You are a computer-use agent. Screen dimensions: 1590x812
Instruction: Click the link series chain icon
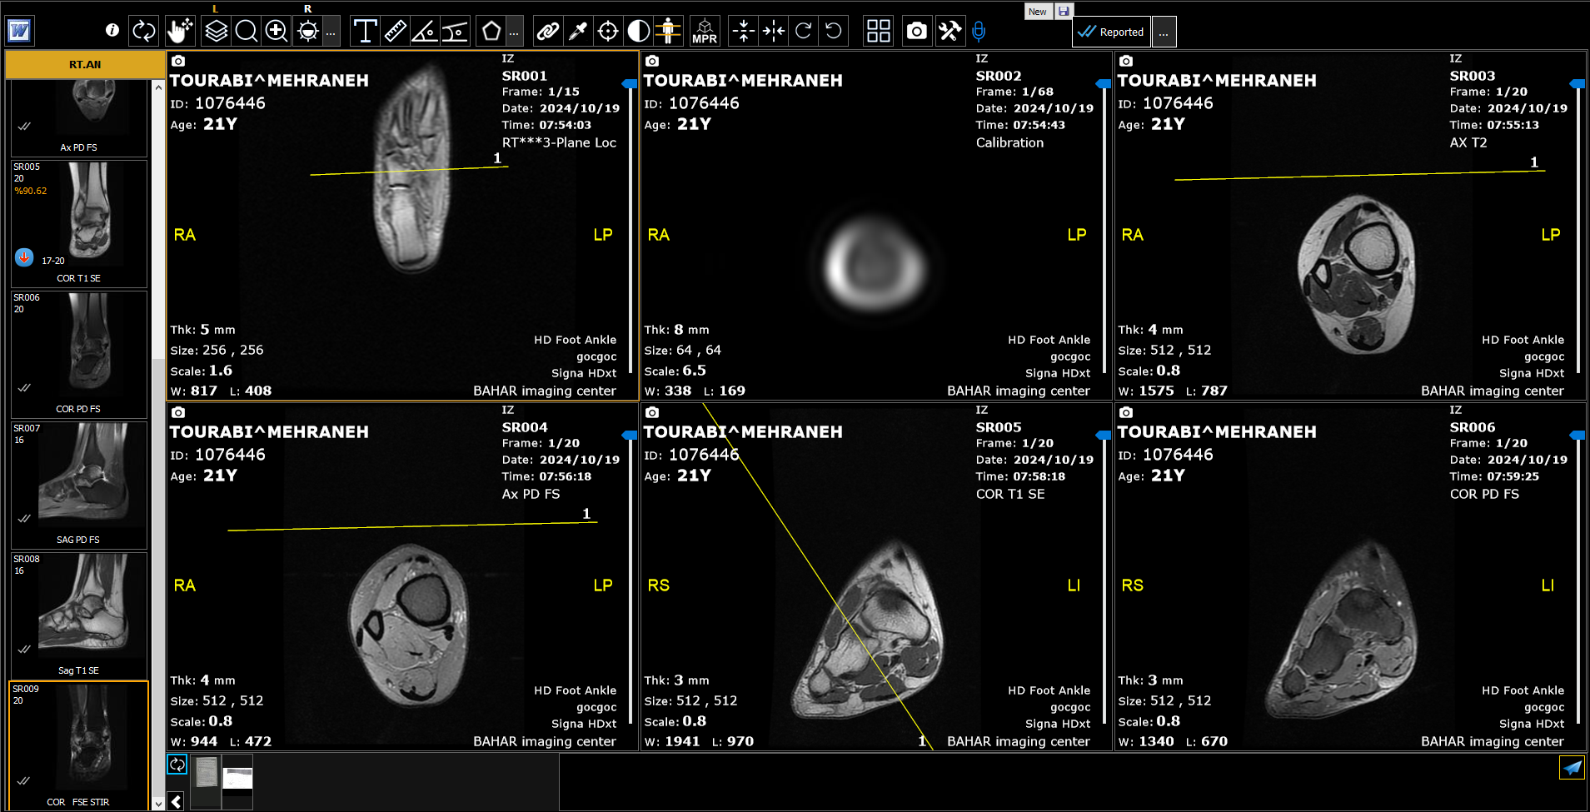tap(548, 32)
